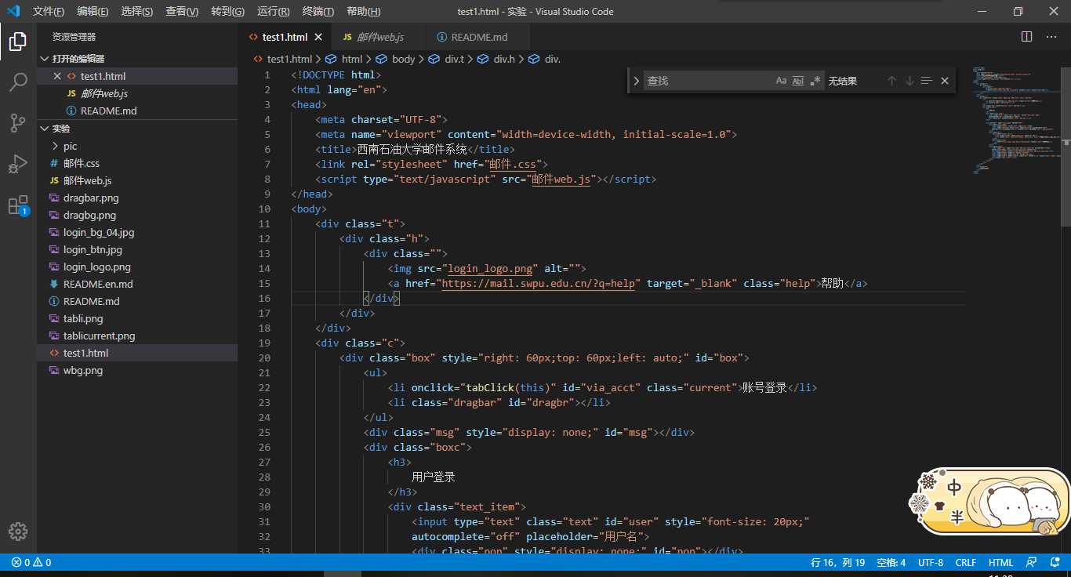Viewport: 1071px width, 577px height.
Task: Close test1.html in open editors list
Action: [56, 76]
